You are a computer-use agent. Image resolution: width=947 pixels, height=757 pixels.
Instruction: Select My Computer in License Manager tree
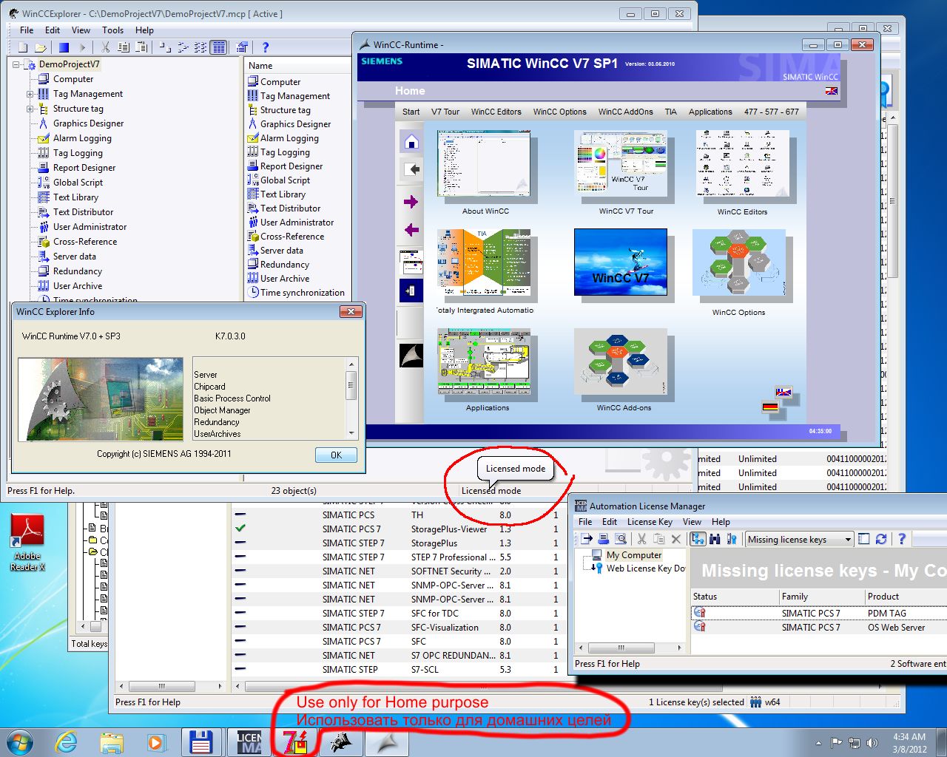pyautogui.click(x=634, y=555)
